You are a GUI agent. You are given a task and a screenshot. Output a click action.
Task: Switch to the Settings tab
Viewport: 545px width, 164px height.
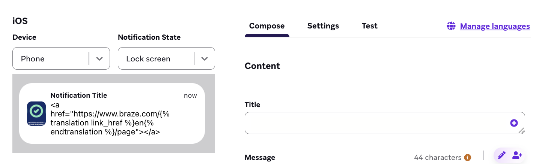[x=323, y=26]
